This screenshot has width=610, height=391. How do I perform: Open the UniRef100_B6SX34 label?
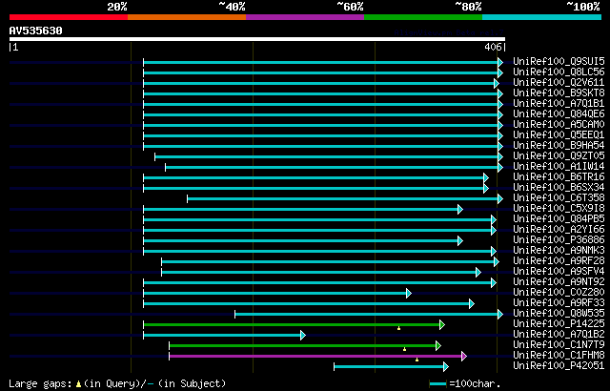(x=559, y=188)
